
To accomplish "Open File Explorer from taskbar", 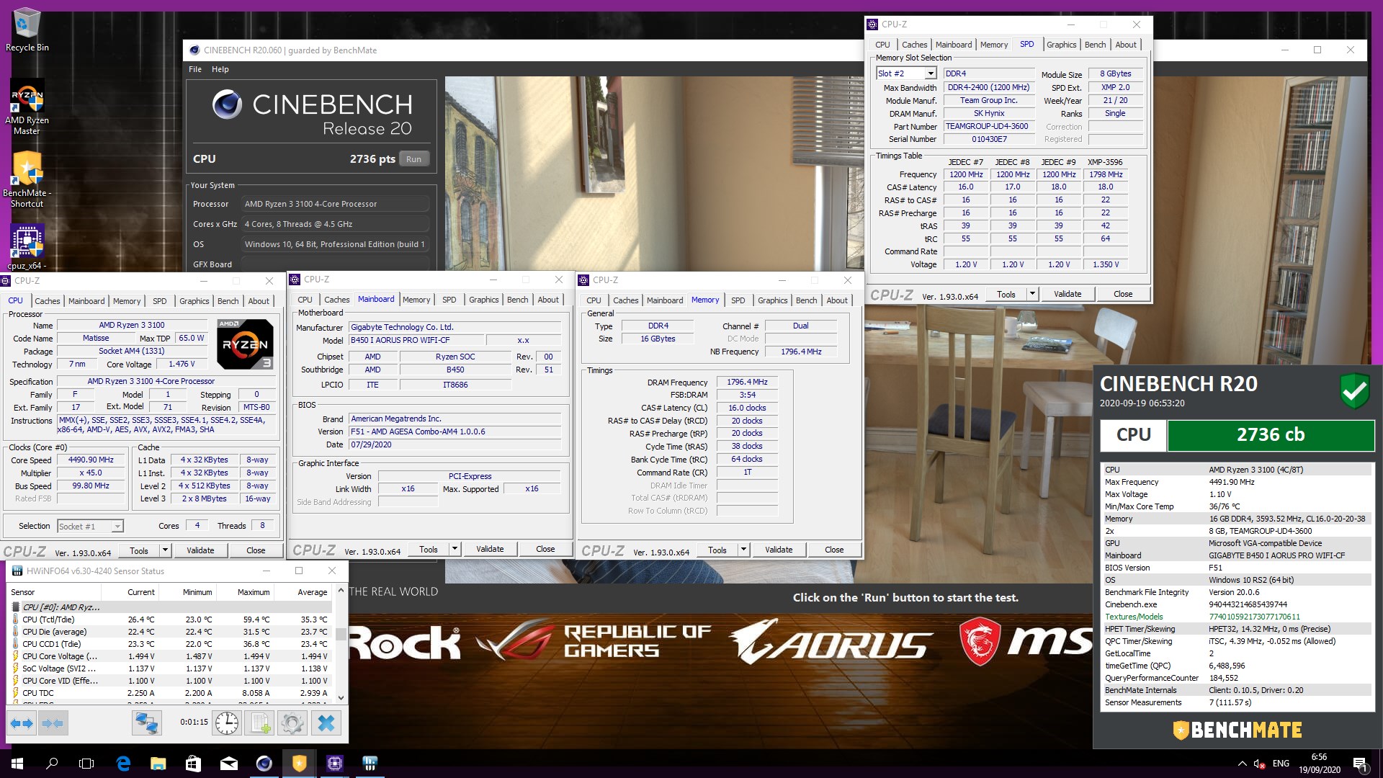I will (158, 764).
